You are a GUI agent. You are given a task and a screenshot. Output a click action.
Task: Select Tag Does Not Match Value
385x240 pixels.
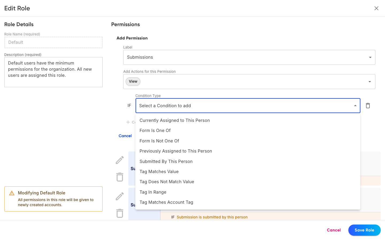coord(248,182)
